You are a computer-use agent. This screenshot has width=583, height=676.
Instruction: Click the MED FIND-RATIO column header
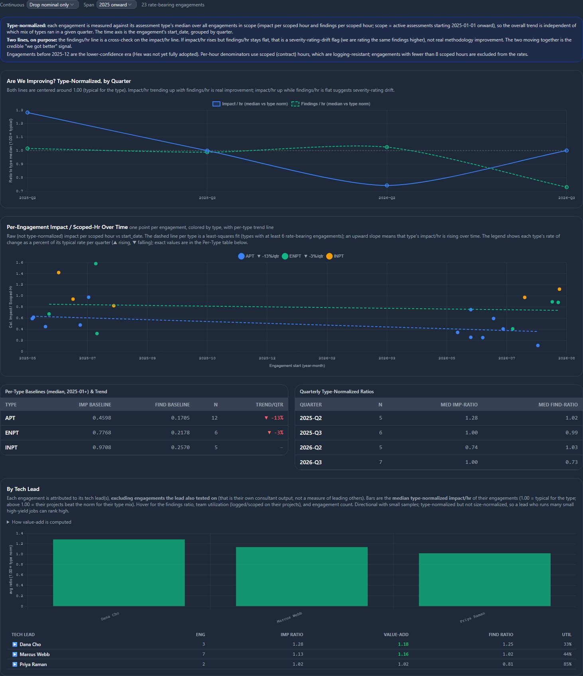[558, 404]
